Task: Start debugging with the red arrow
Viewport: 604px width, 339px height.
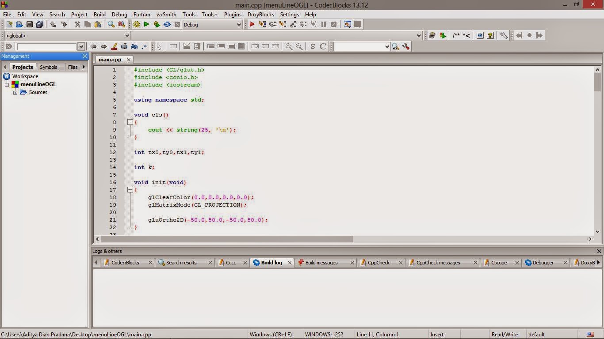Action: [x=252, y=25]
